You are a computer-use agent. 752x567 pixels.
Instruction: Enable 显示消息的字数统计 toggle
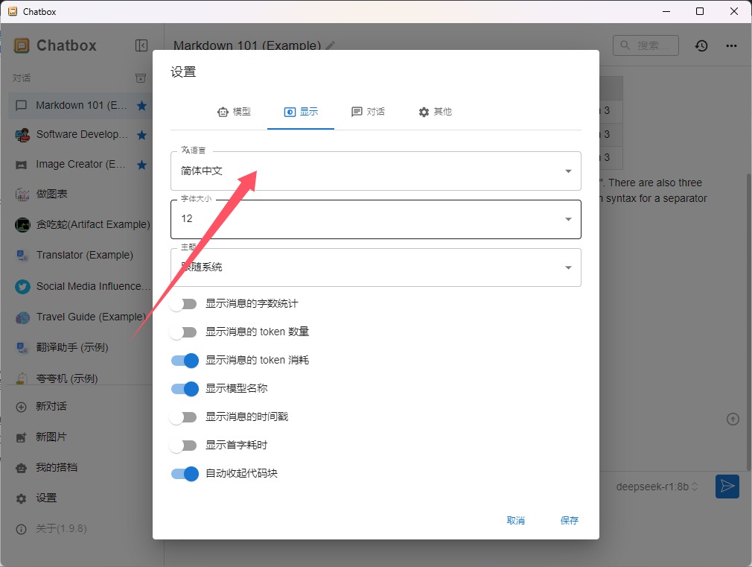tap(183, 304)
